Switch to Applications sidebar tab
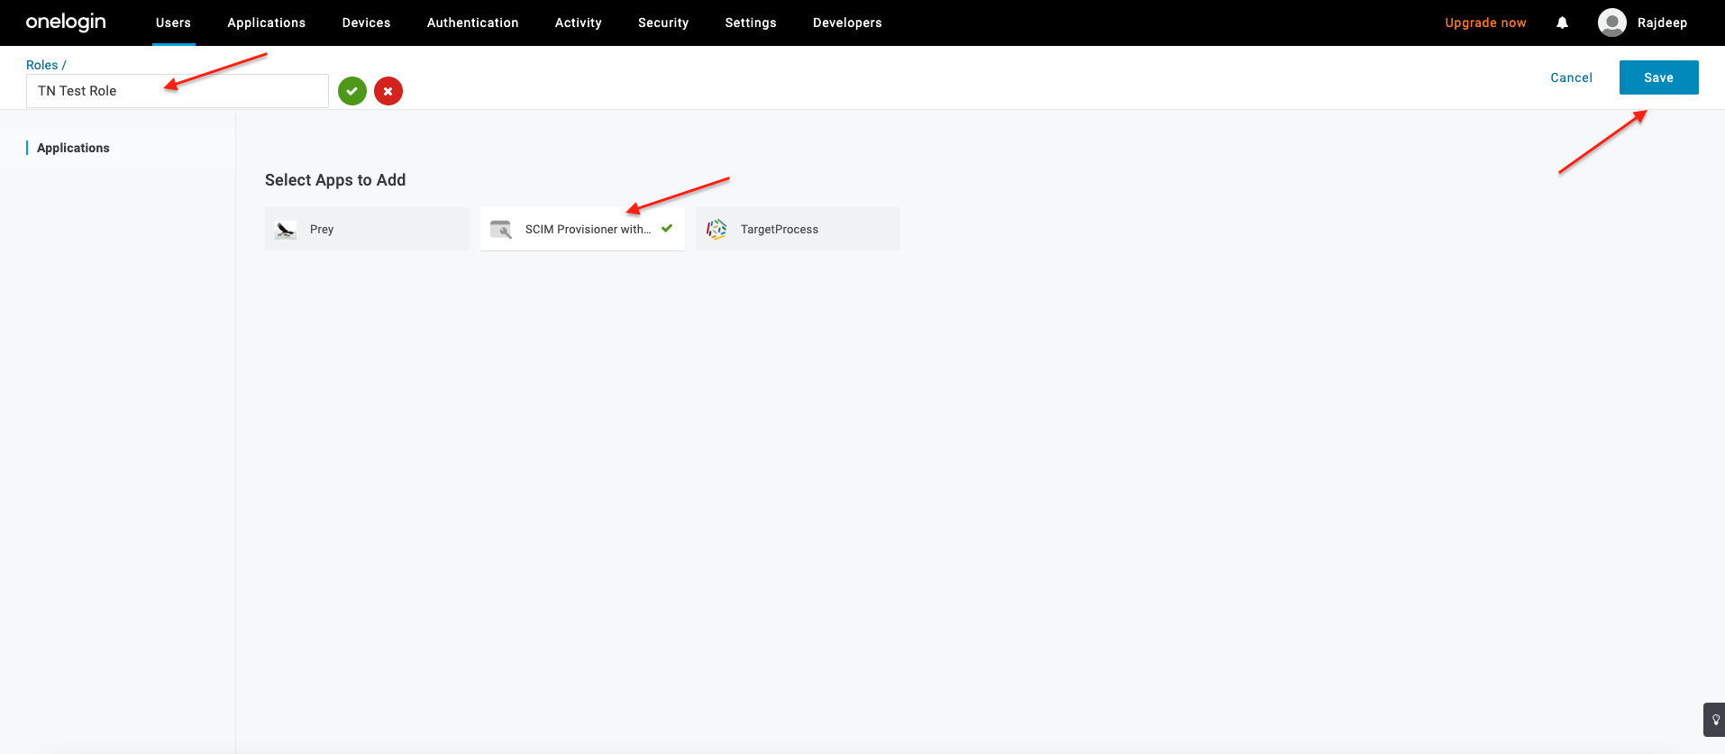Viewport: 1725px width, 754px height. tap(73, 148)
